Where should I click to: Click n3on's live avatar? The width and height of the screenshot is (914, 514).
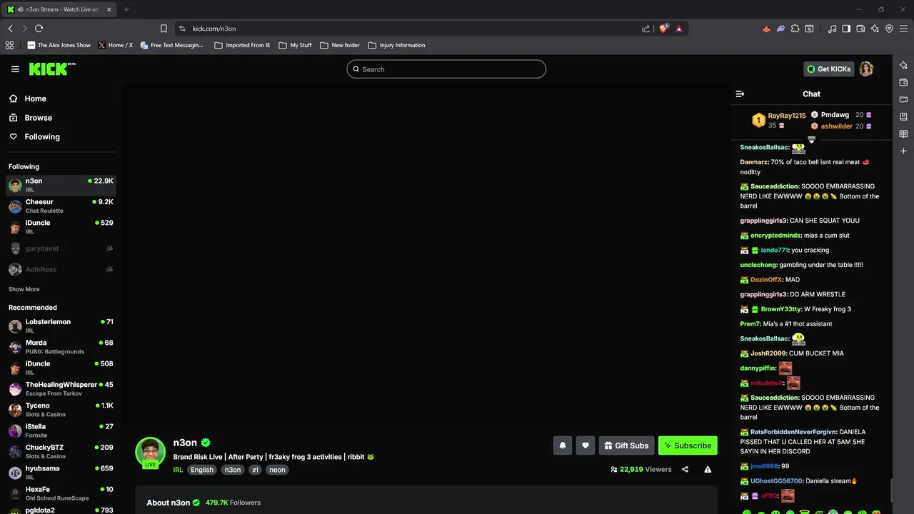click(150, 453)
